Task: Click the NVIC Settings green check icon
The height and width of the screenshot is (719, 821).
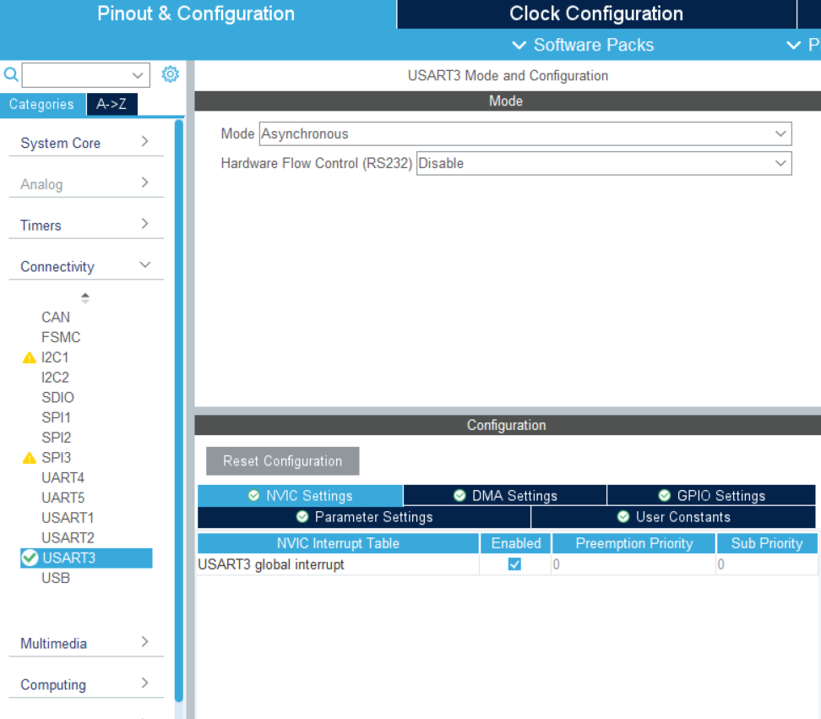Action: point(254,495)
